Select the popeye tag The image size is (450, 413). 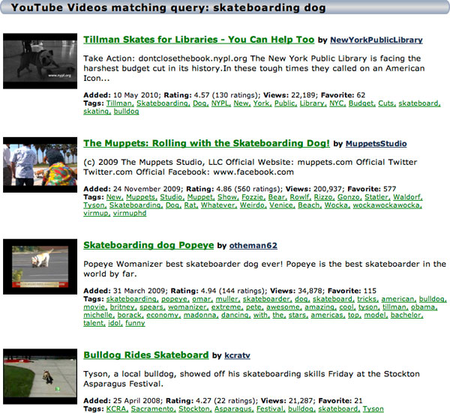[175, 299]
